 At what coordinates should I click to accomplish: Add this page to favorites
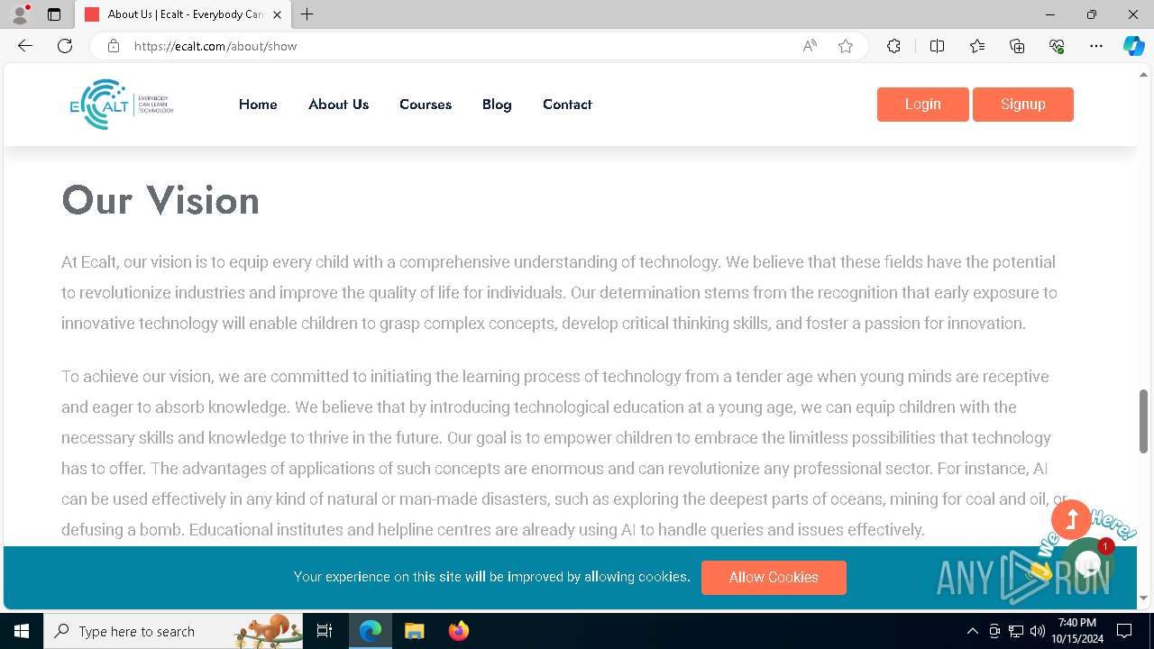846,46
